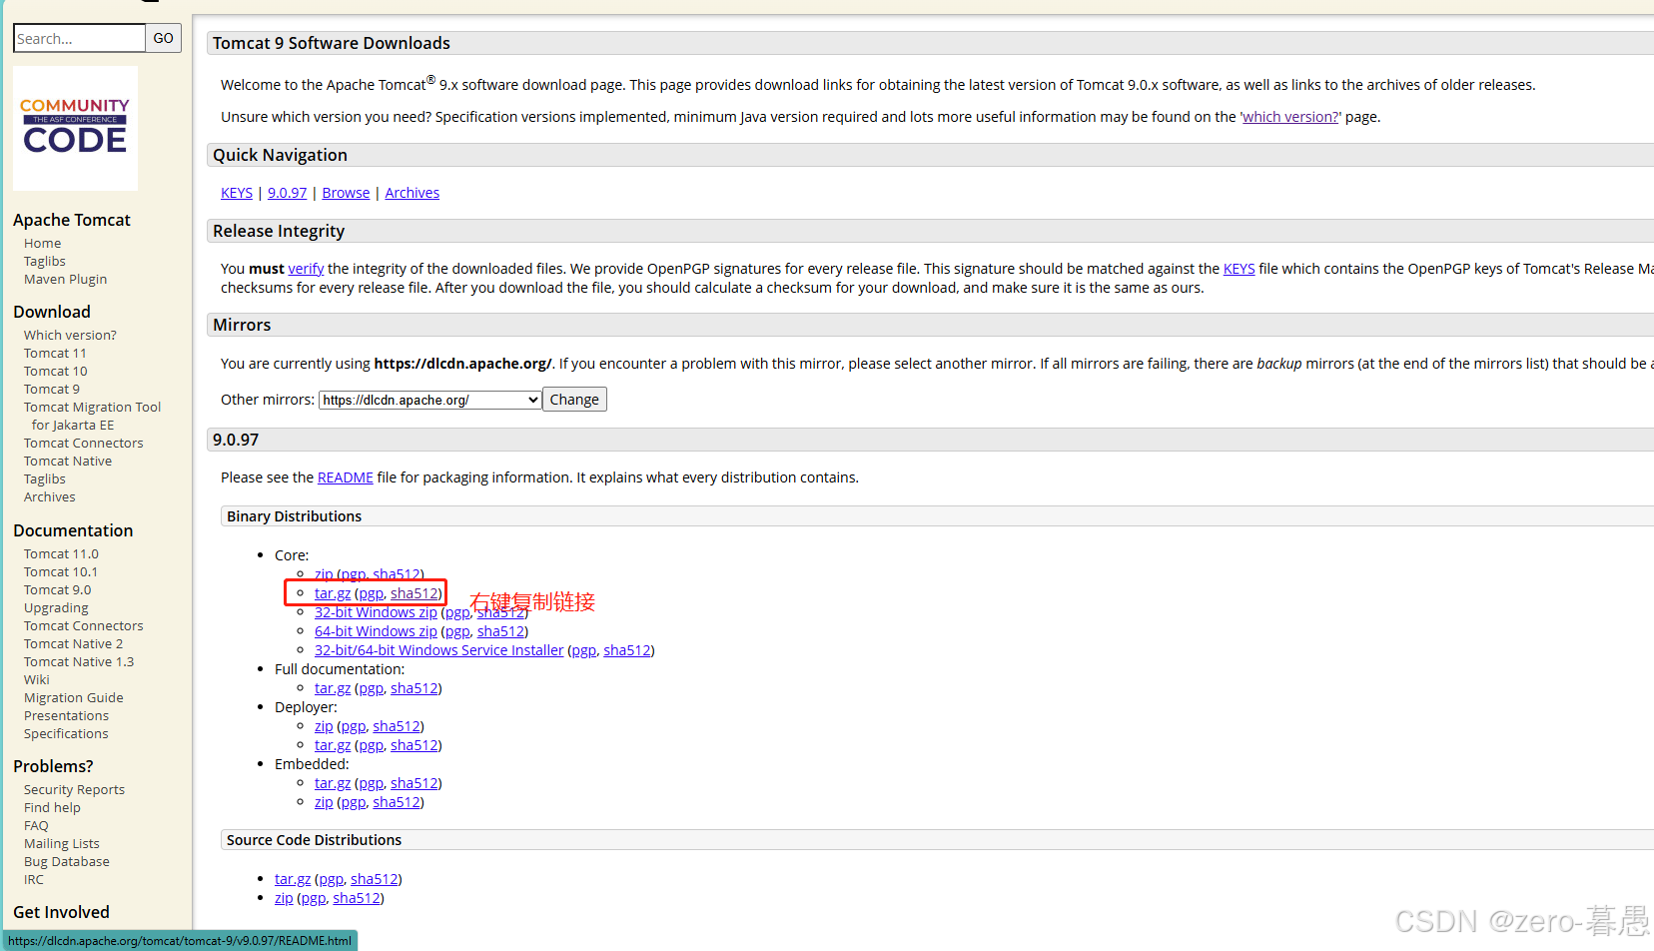Download the Core tar.gz distribution

(x=332, y=592)
